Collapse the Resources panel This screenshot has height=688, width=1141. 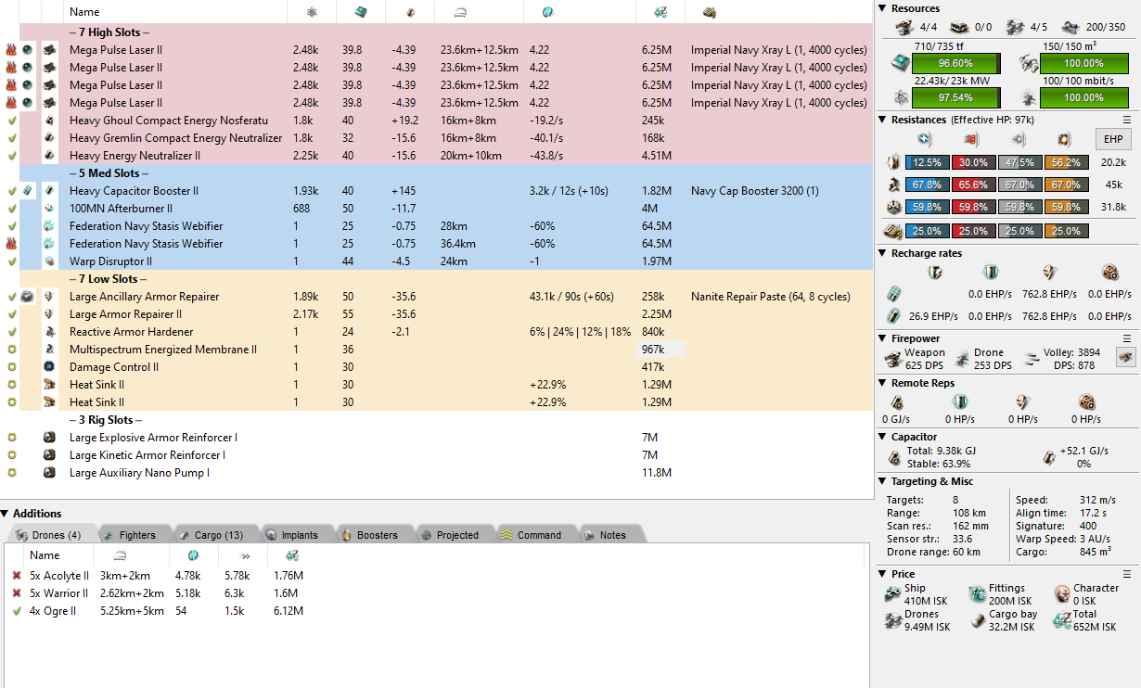pyautogui.click(x=883, y=8)
